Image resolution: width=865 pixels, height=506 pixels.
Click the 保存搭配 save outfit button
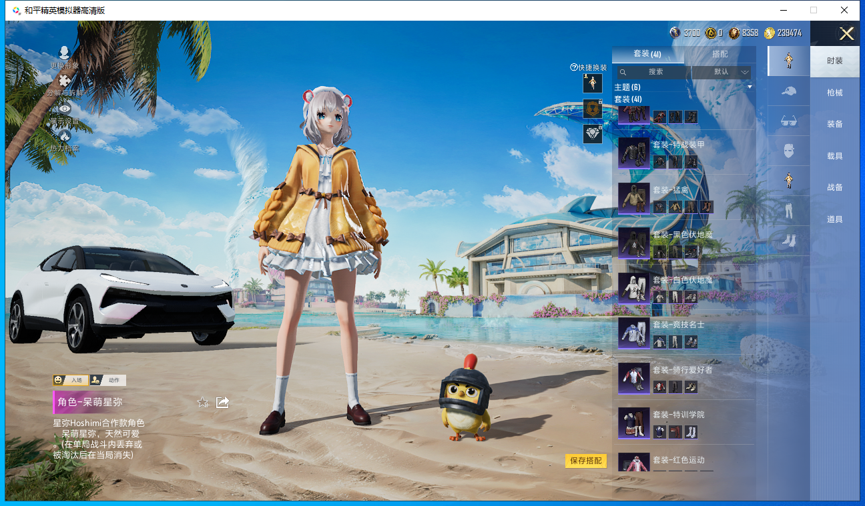[586, 461]
